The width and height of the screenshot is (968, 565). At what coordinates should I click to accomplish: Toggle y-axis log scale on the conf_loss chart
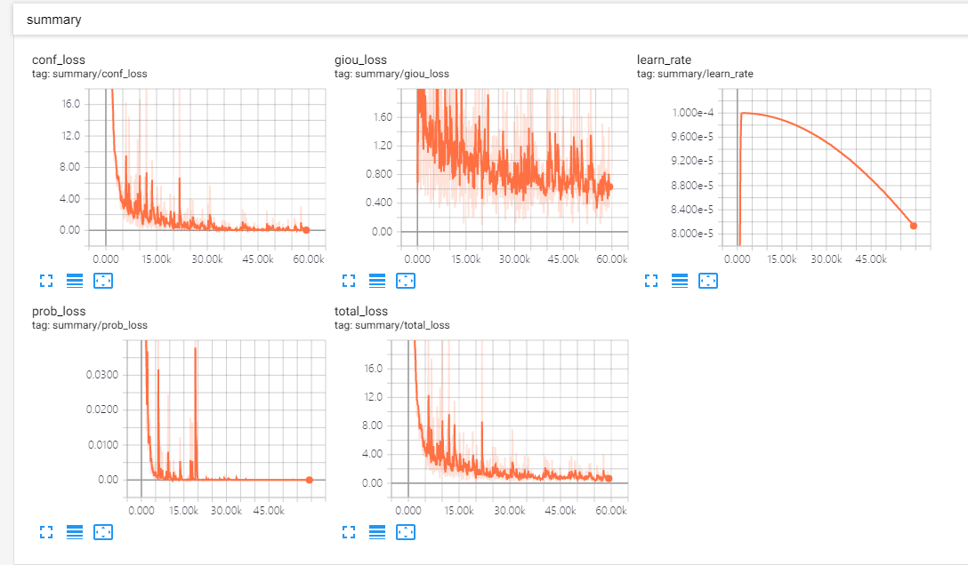pos(75,281)
